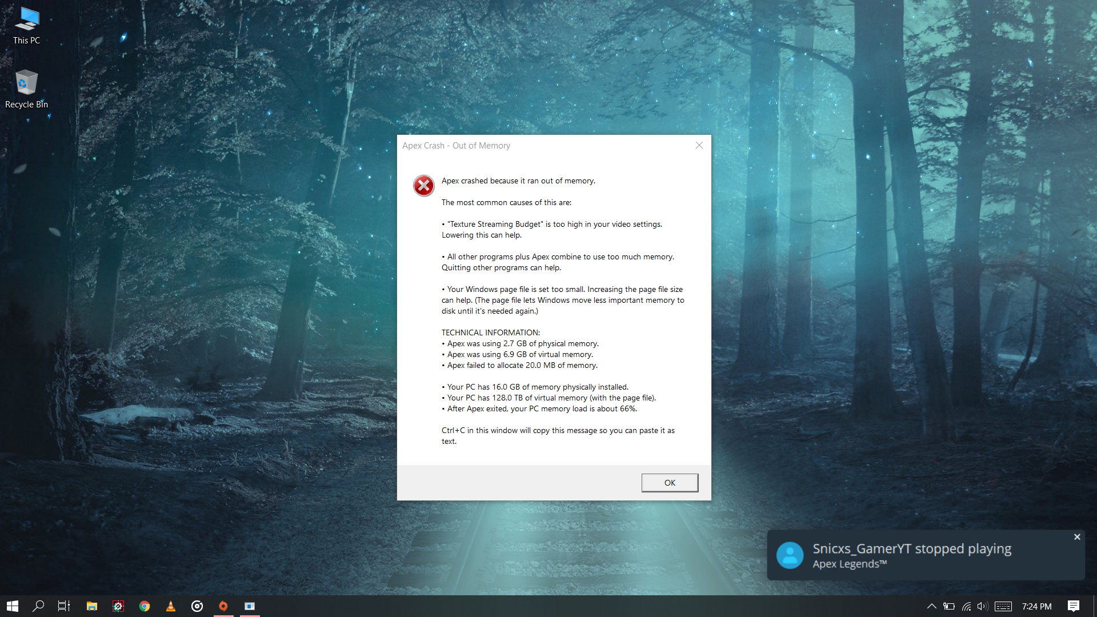Open the white circular-target app on the taskbar
This screenshot has height=617, width=1097.
[197, 606]
